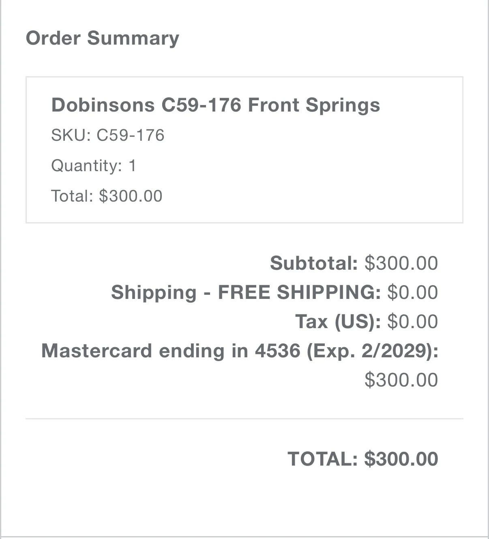This screenshot has height=539, width=489.
Task: Click the Subtotal $300.00 amount
Action: click(401, 263)
